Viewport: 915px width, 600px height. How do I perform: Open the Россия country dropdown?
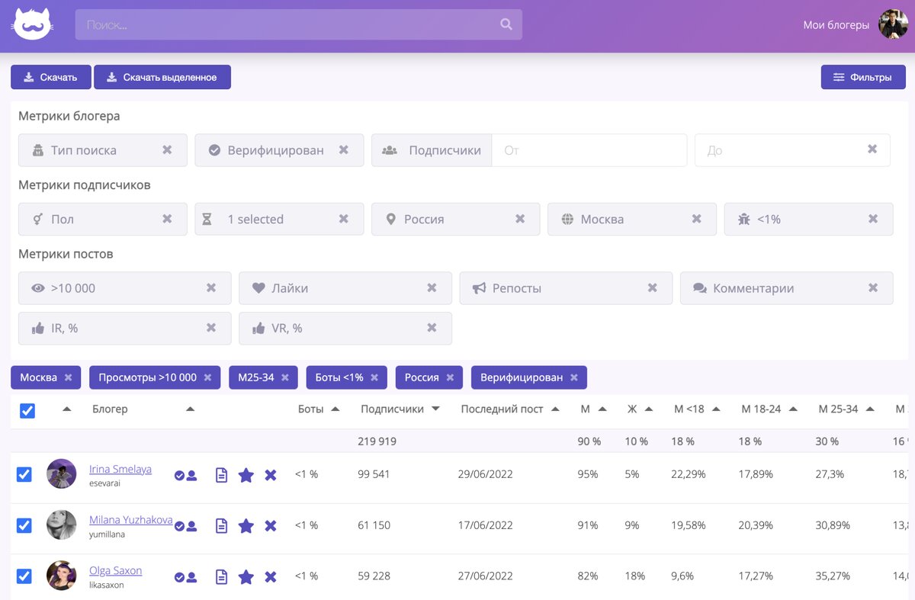(455, 219)
